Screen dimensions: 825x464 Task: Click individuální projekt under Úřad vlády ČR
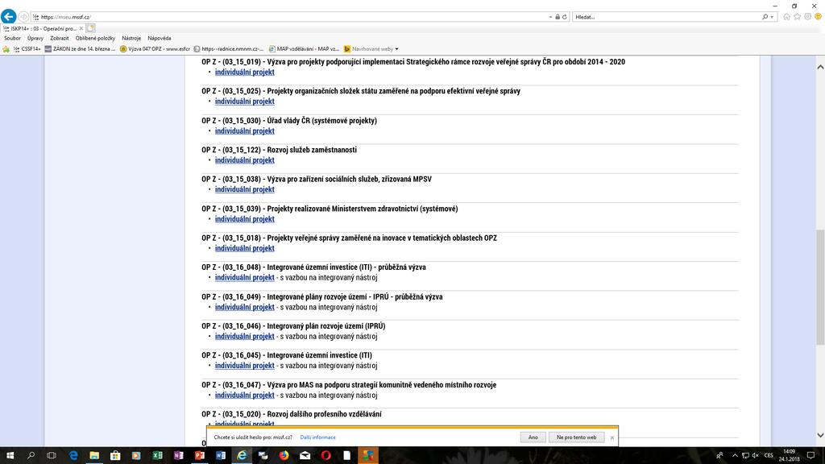click(x=245, y=131)
